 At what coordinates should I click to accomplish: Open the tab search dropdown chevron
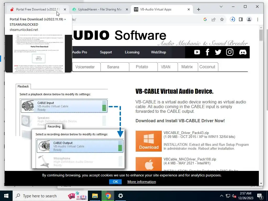point(221,7)
